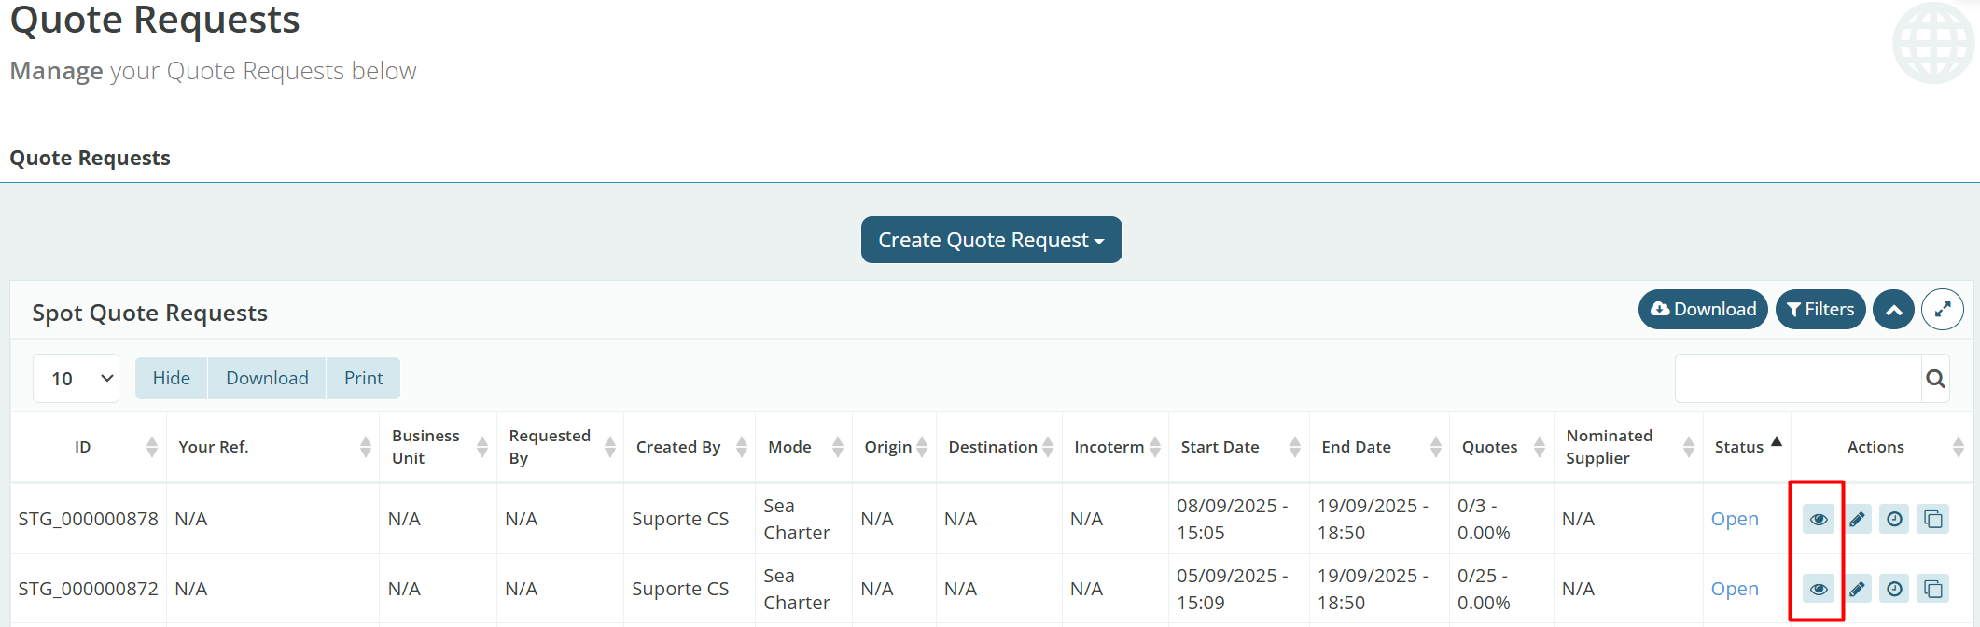Hide table columns using Hide button
The height and width of the screenshot is (627, 1980).
[172, 379]
